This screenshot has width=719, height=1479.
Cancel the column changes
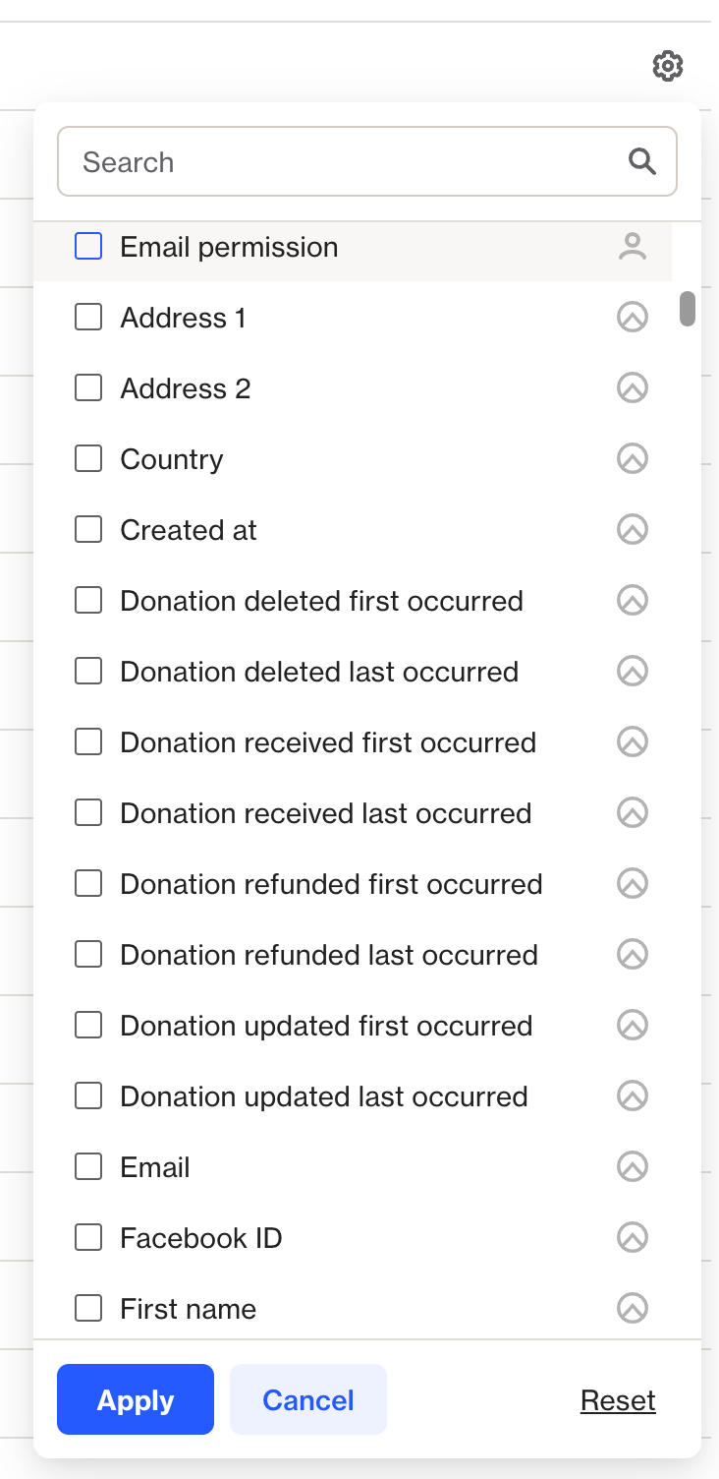click(308, 1399)
